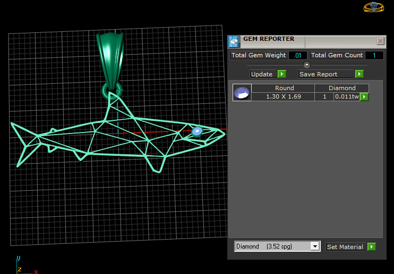Click the green arrow next to Save Report
Viewport: 394px width, 274px height.
359,74
